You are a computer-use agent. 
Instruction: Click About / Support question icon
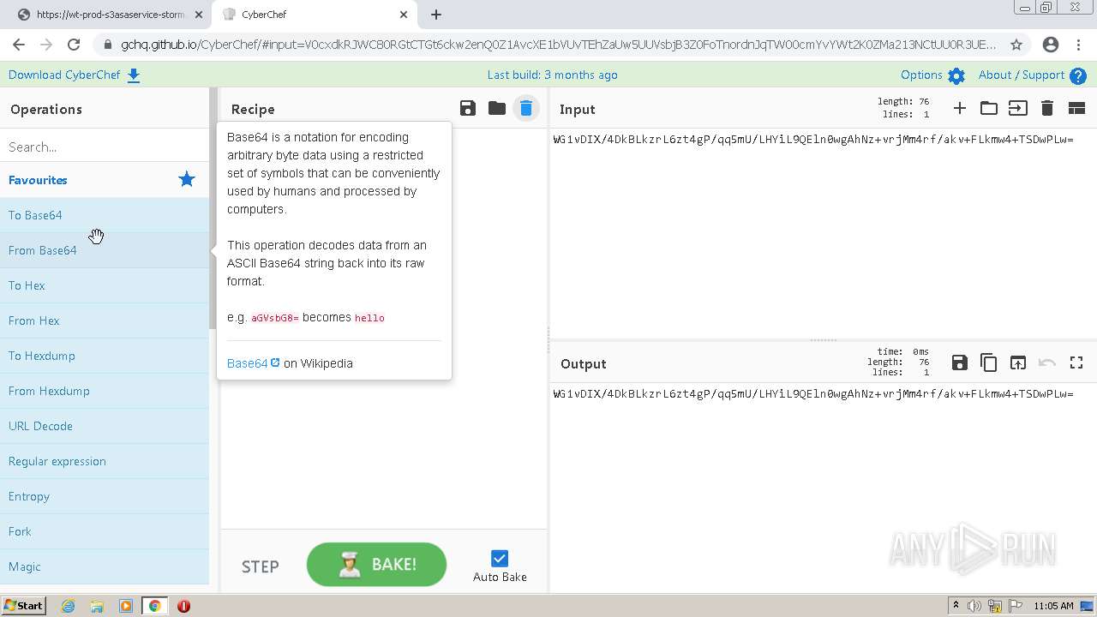(x=1078, y=75)
